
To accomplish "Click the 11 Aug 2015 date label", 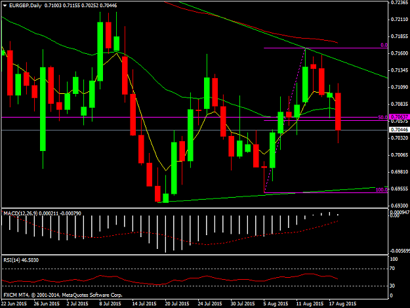I will click(x=310, y=303).
